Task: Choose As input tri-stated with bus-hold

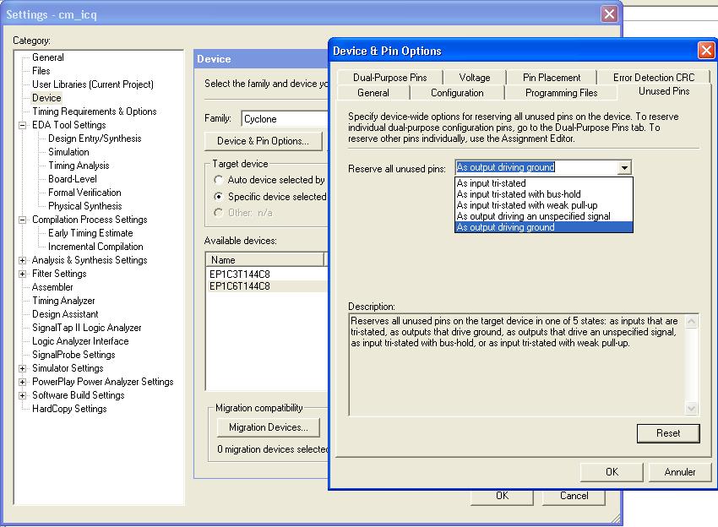Action: coord(543,194)
